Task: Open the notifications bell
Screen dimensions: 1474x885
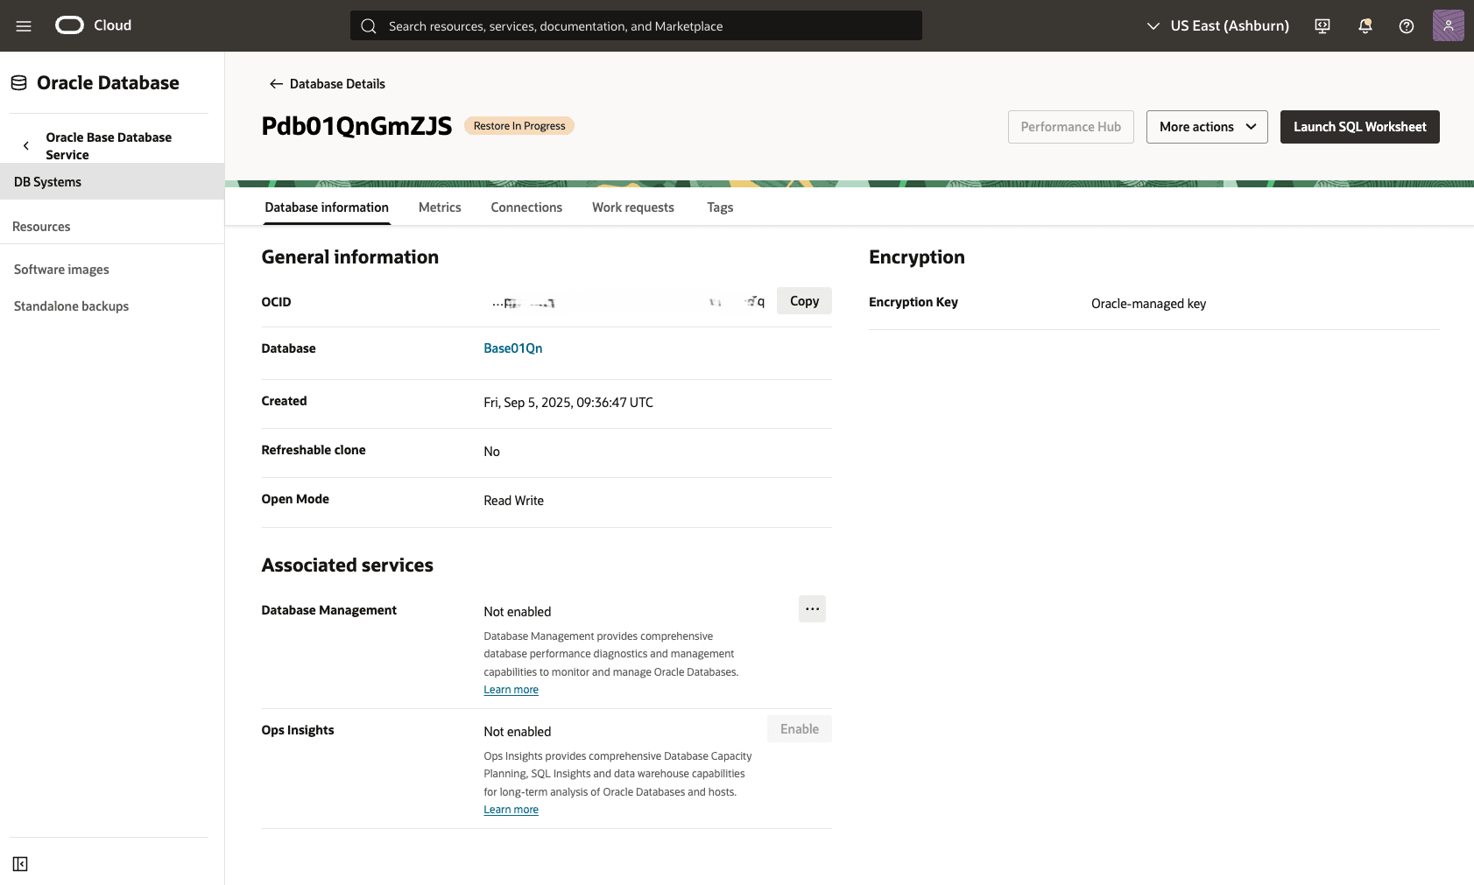Action: (1364, 25)
